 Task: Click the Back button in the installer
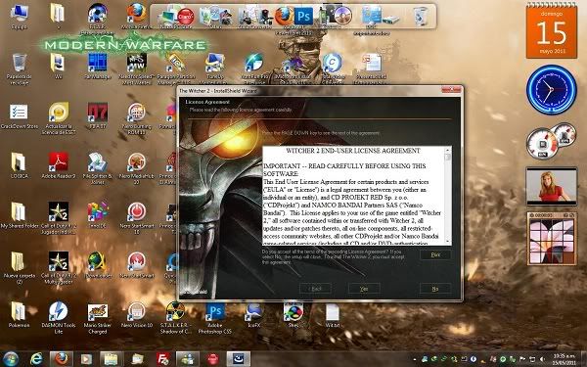pos(315,289)
